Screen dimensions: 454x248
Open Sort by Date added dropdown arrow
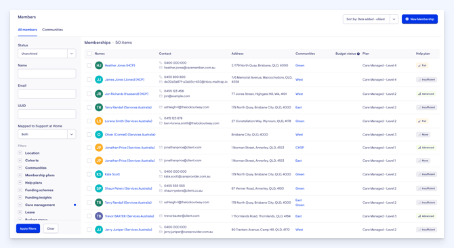click(x=394, y=19)
